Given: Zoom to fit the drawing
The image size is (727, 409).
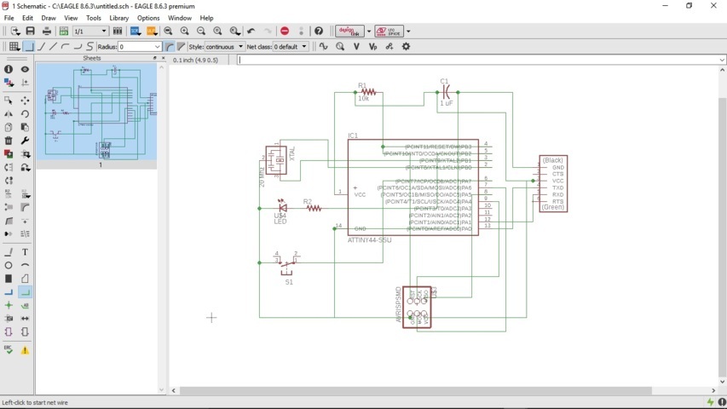Looking at the screenshot, I should click(x=168, y=31).
